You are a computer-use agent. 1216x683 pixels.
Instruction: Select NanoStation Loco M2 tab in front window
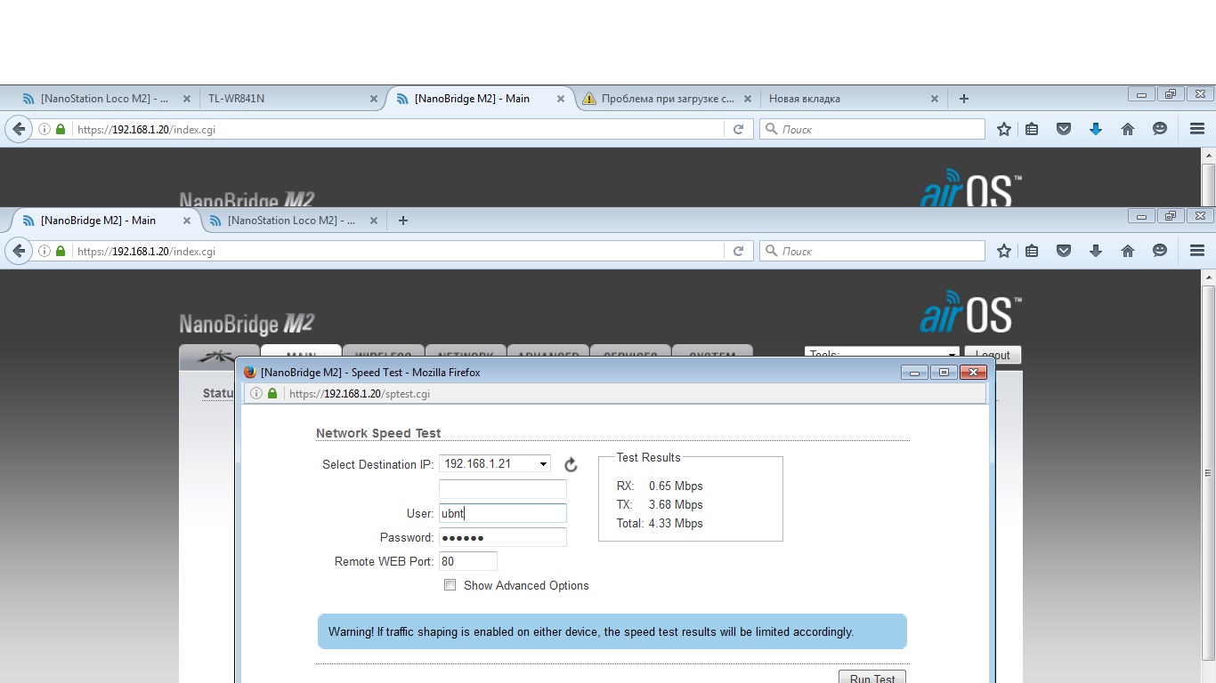[x=292, y=221]
